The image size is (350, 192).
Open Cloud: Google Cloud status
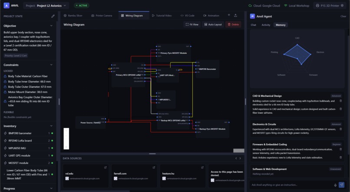(x=264, y=6)
